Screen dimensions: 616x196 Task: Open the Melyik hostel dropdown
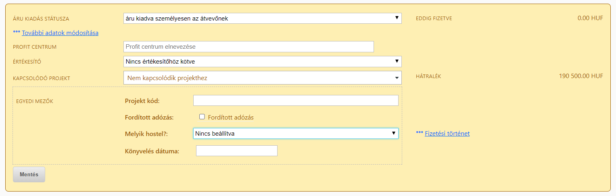tap(296, 134)
